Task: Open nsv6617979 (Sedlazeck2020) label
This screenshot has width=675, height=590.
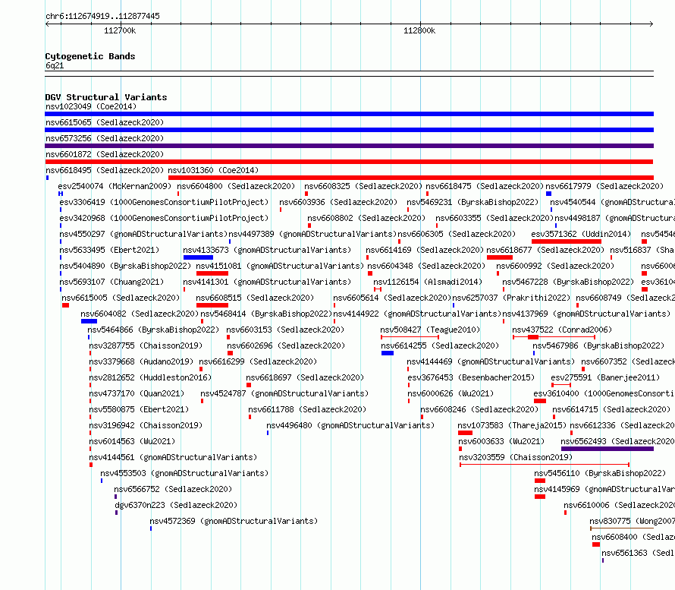Action: coord(604,186)
